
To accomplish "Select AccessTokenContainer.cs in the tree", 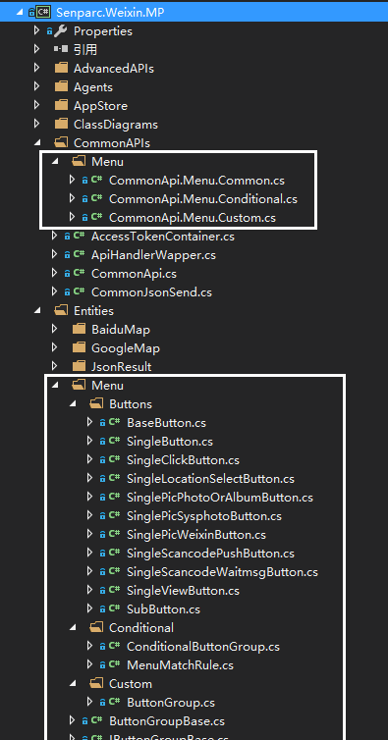I will click(163, 236).
